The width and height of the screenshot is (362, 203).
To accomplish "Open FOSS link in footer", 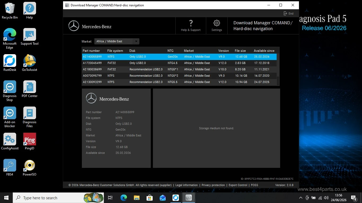I will [254, 185].
